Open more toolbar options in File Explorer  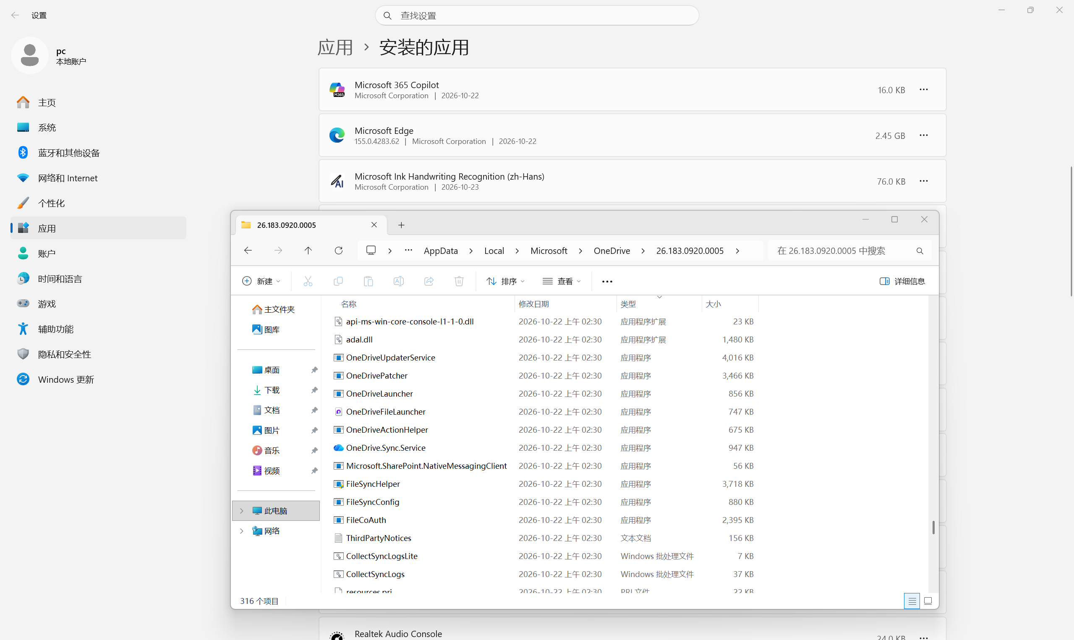(x=607, y=281)
